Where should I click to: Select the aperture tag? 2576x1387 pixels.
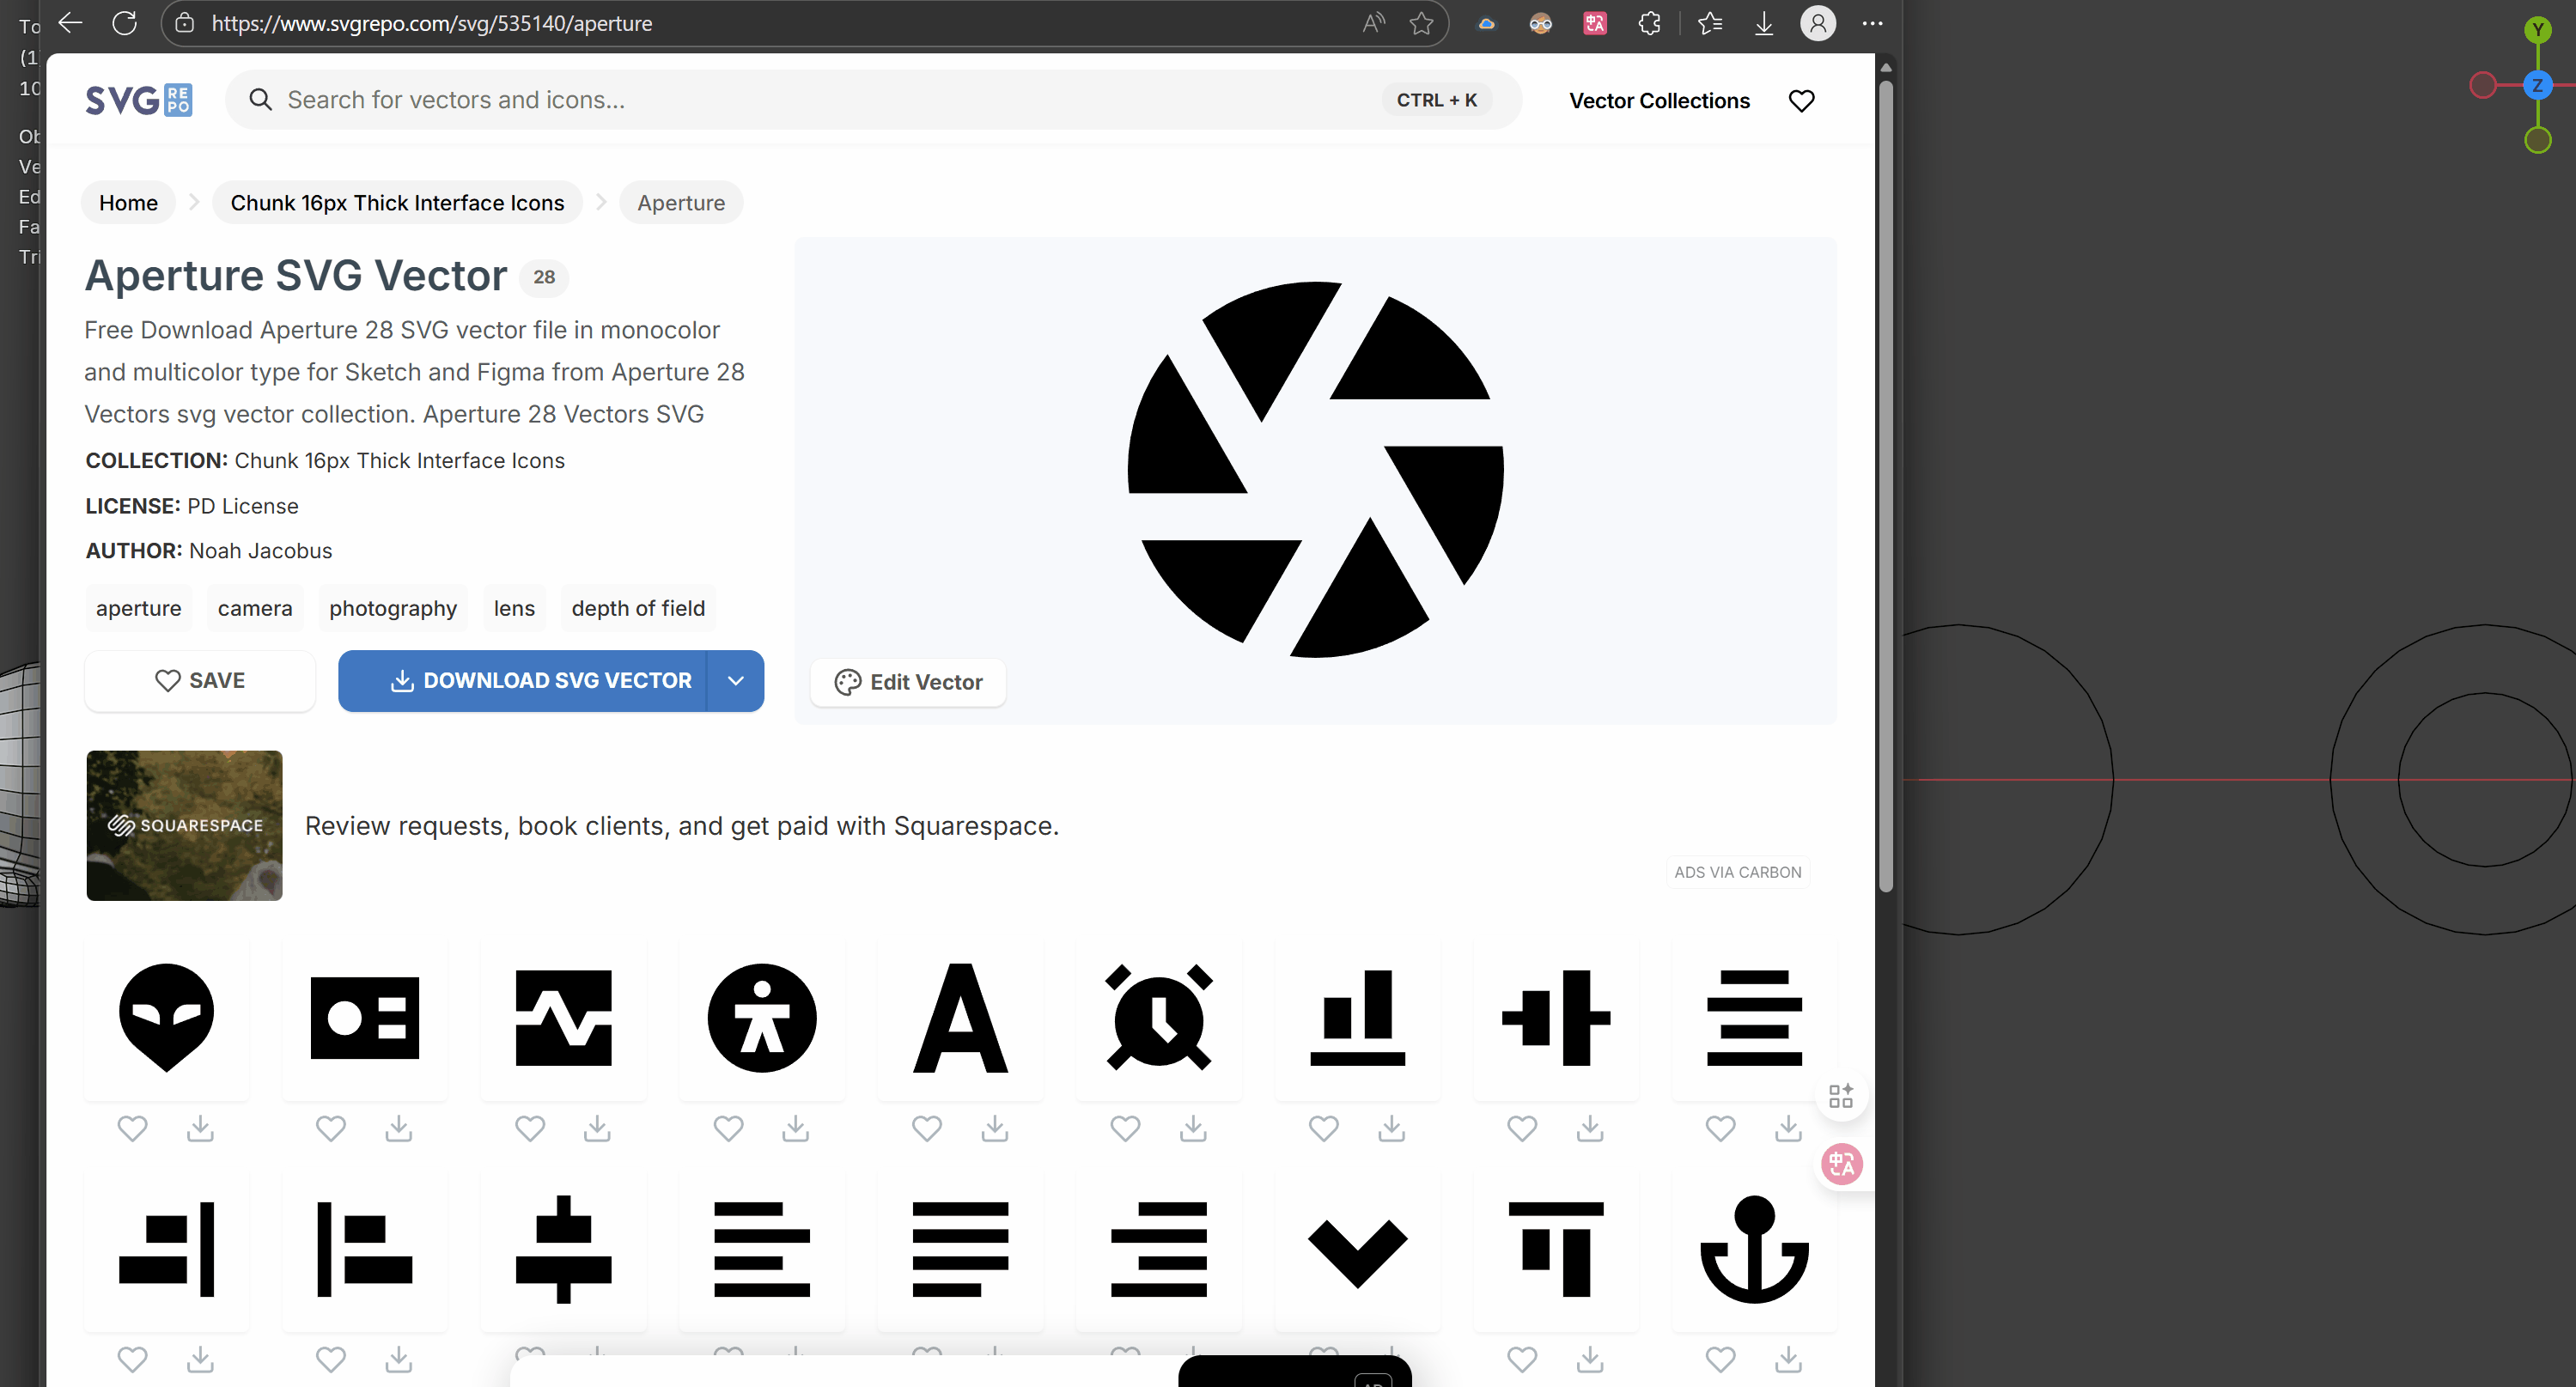138,608
